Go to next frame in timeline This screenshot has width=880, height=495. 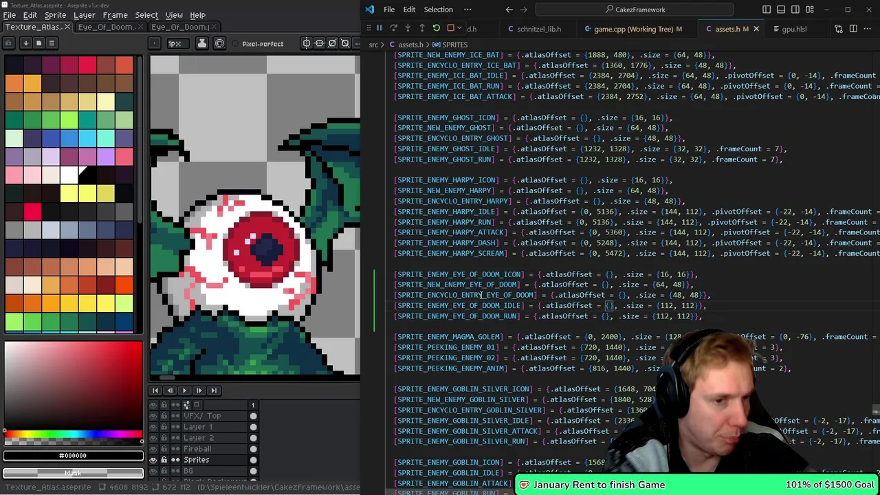[x=199, y=390]
